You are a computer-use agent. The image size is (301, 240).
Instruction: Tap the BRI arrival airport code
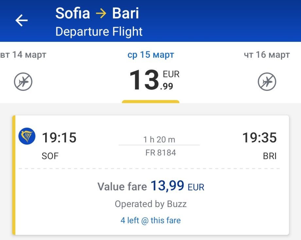(x=270, y=156)
